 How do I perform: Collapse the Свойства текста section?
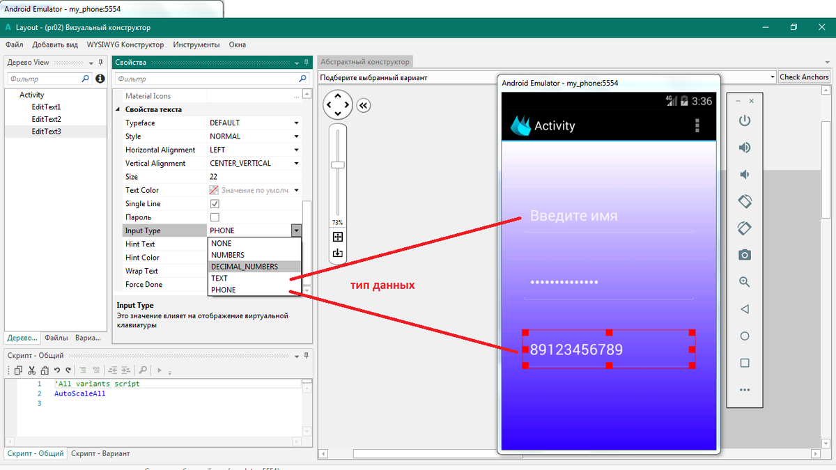[x=116, y=110]
